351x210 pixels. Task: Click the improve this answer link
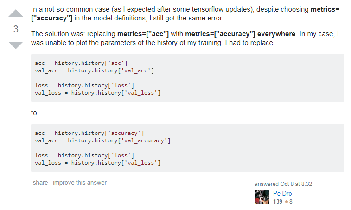point(80,183)
